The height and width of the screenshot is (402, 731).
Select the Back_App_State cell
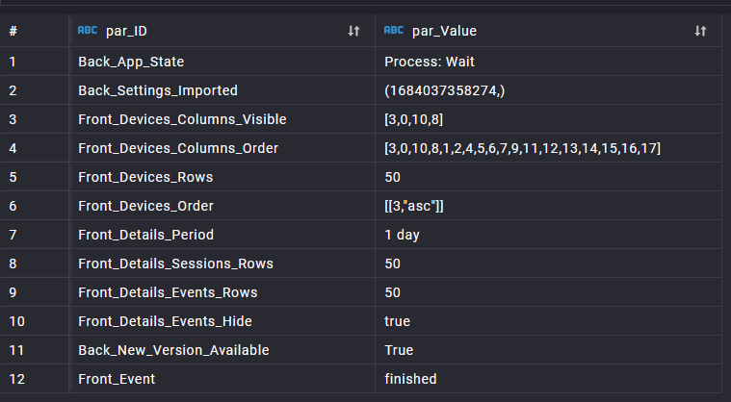pyautogui.click(x=131, y=62)
